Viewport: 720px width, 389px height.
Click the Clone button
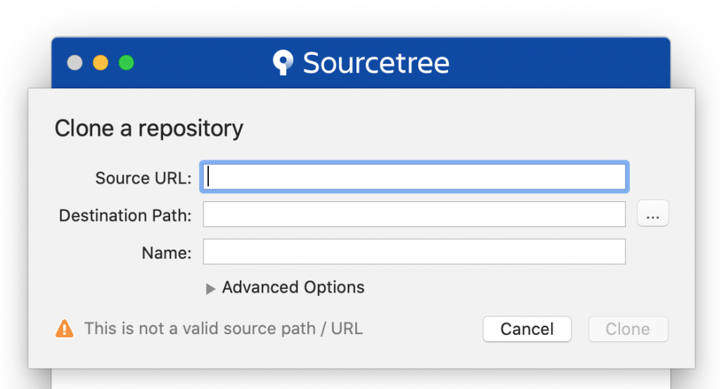[627, 329]
